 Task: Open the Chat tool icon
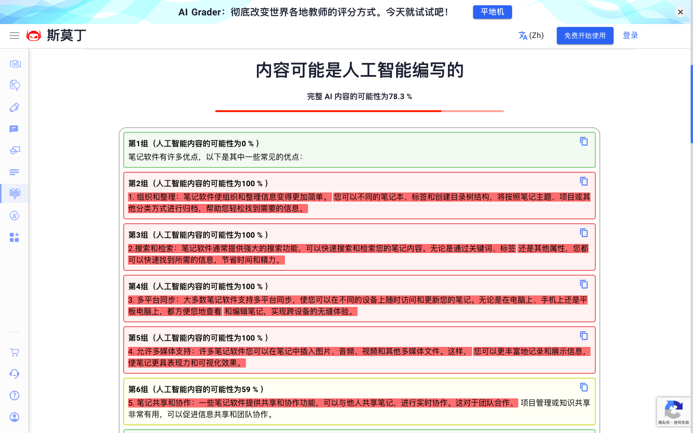point(14,128)
